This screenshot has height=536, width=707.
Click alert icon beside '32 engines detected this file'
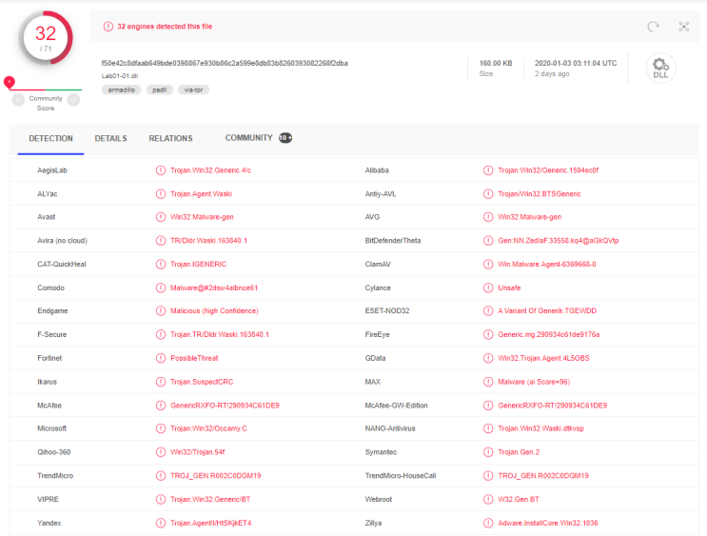[108, 27]
